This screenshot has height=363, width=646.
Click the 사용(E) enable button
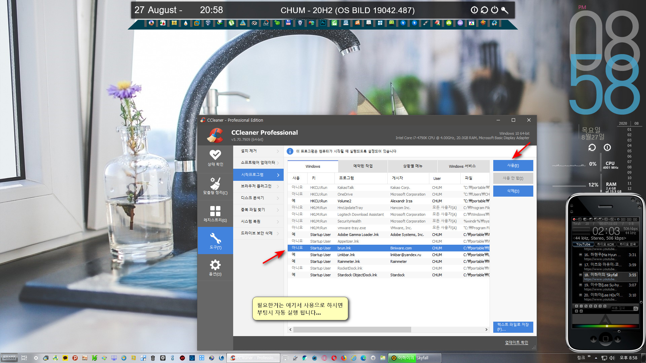[513, 166]
